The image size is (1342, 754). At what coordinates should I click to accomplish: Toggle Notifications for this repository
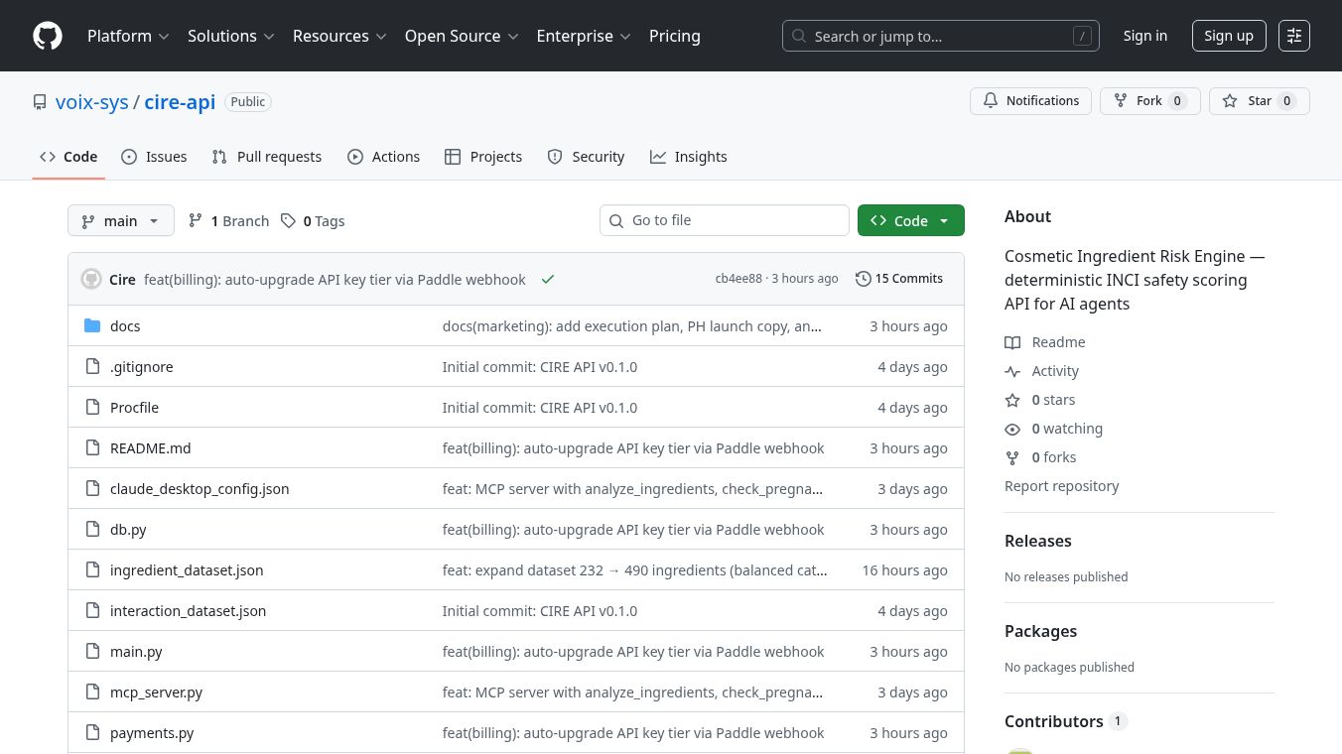click(x=1030, y=101)
